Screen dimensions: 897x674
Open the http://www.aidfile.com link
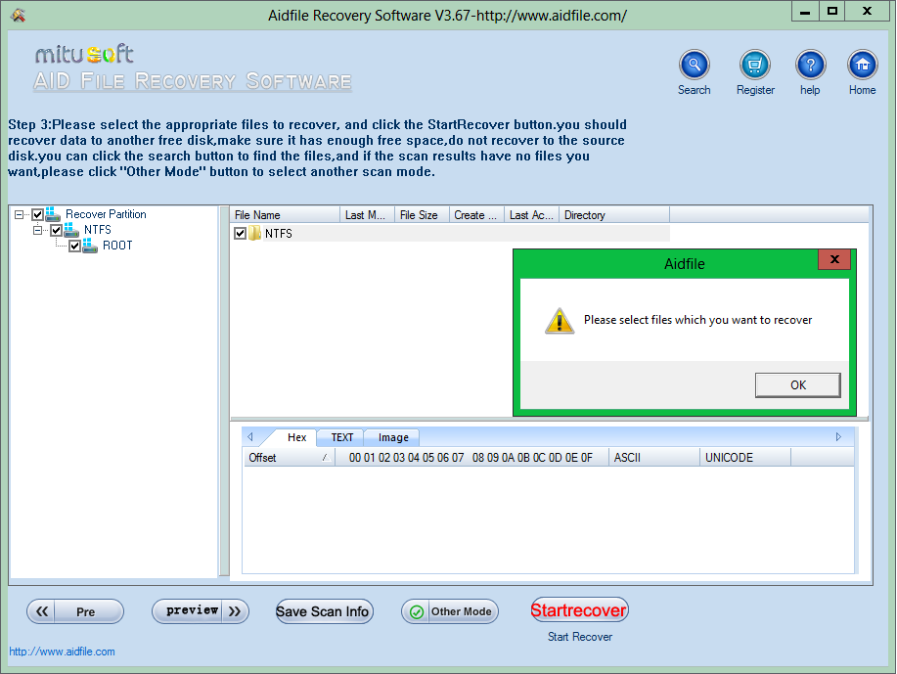(x=62, y=652)
